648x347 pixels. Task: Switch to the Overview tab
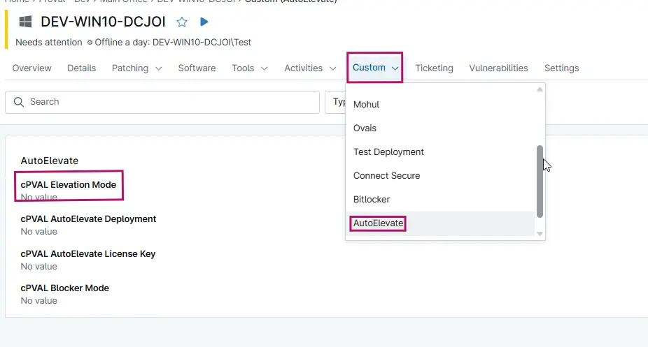pos(31,68)
